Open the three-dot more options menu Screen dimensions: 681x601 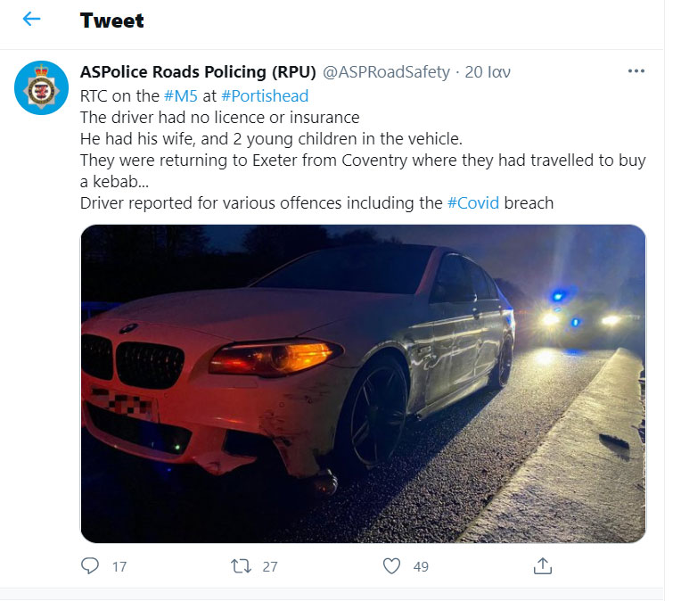click(636, 70)
